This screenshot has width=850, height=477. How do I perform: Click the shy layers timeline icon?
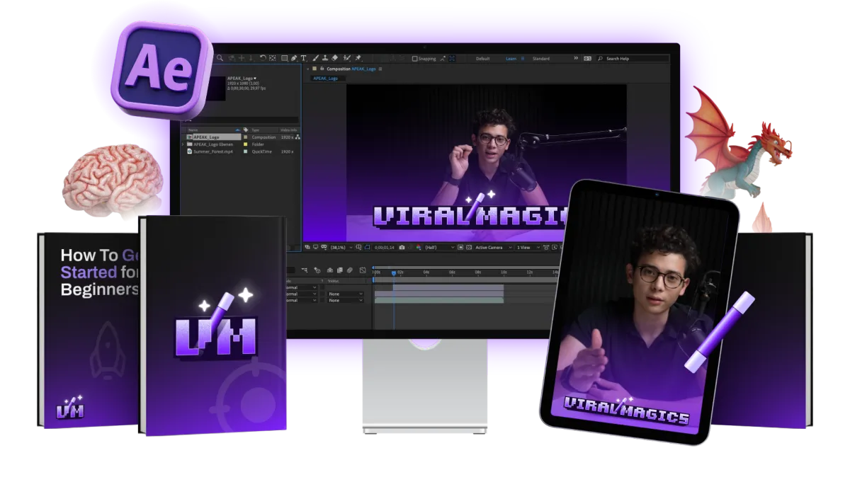pyautogui.click(x=330, y=270)
